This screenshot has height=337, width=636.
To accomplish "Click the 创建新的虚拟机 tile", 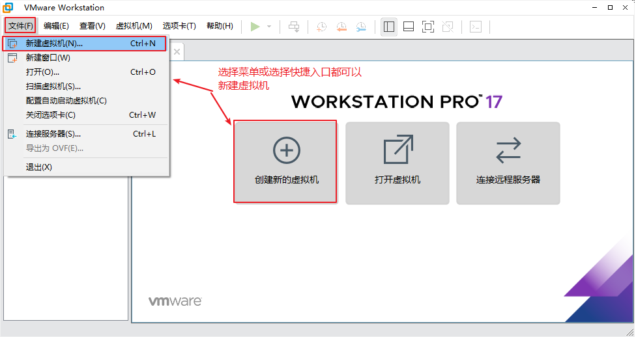I will (285, 161).
